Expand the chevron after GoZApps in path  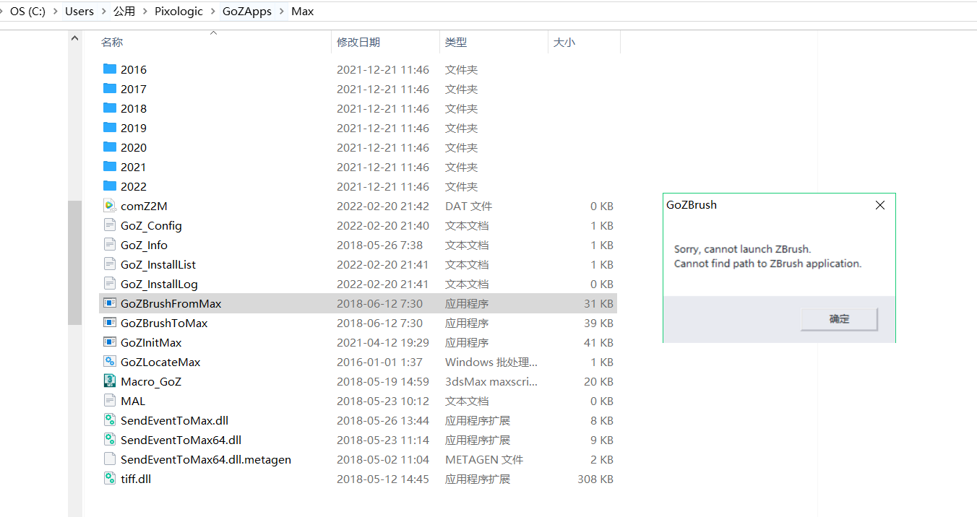pyautogui.click(x=282, y=12)
